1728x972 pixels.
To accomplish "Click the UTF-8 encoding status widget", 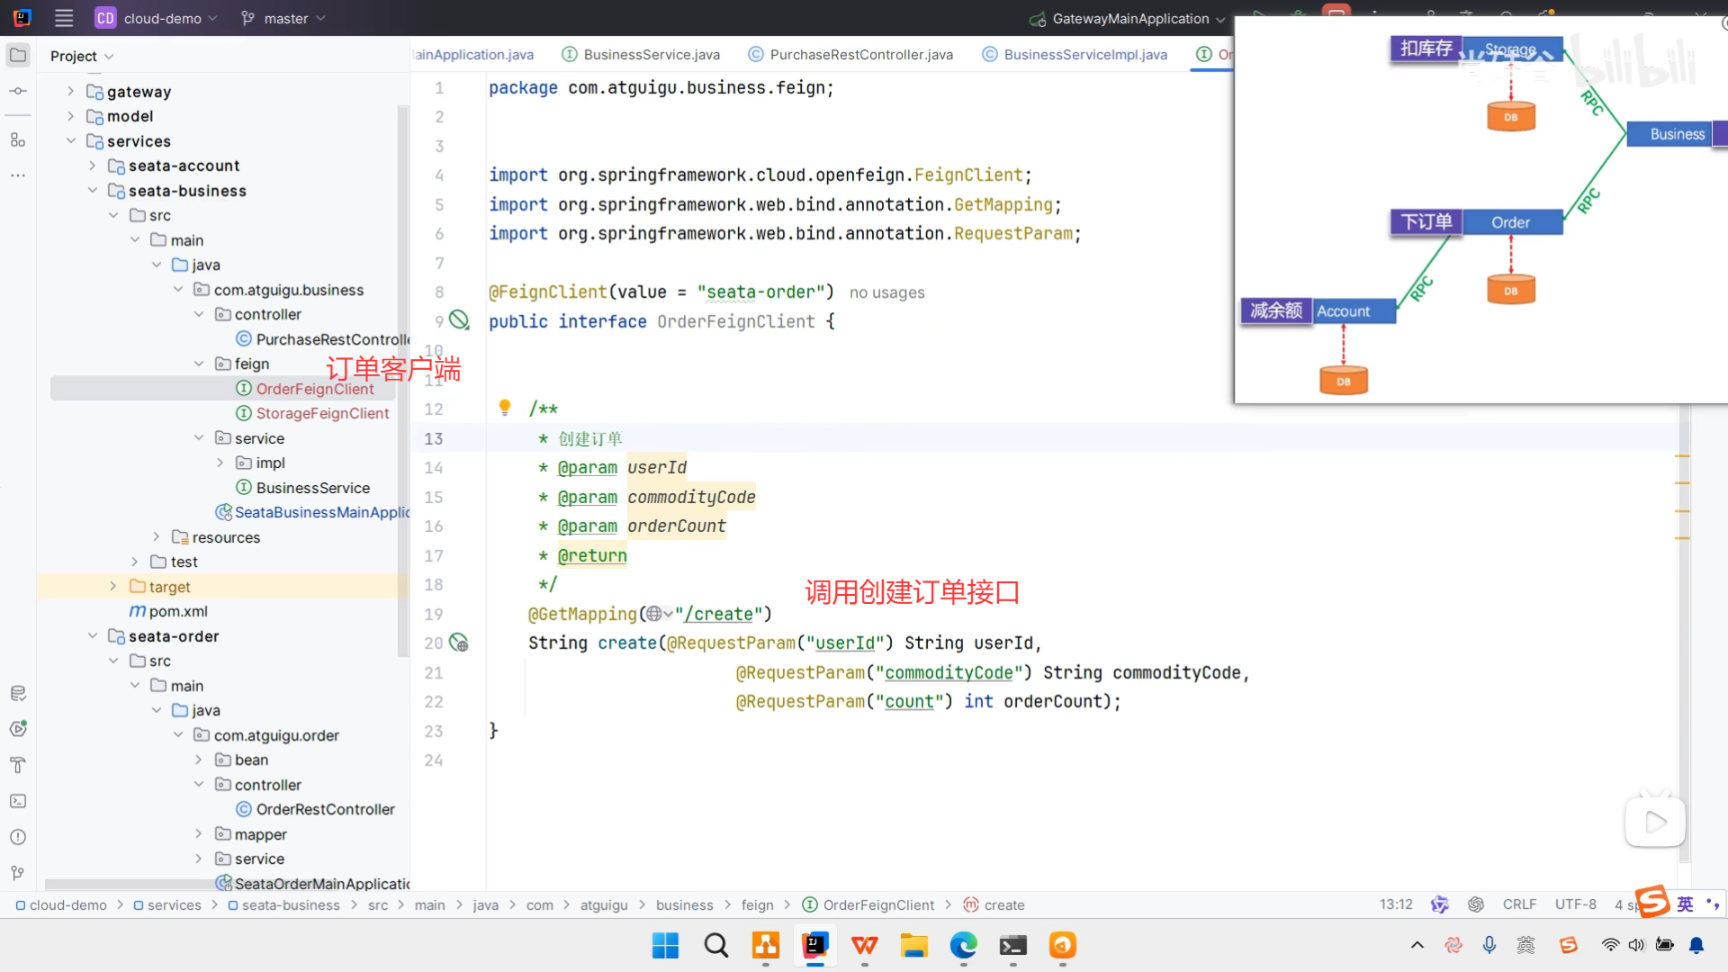I will 1575,904.
